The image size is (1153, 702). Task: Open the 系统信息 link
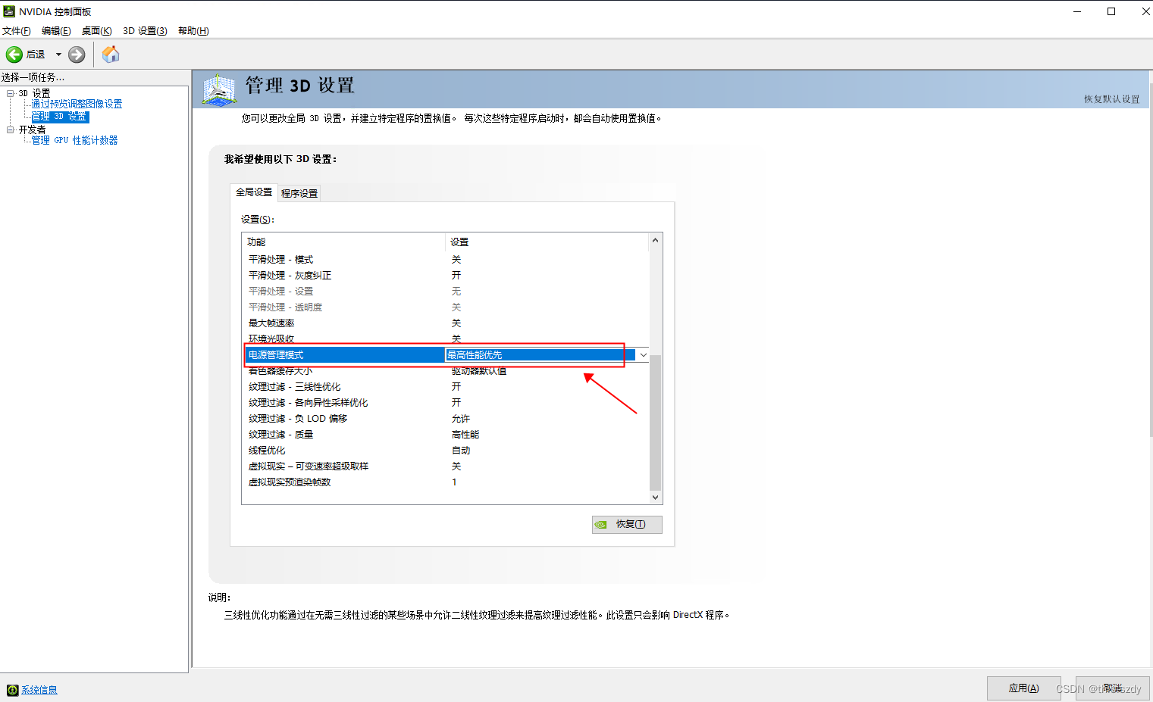point(39,690)
